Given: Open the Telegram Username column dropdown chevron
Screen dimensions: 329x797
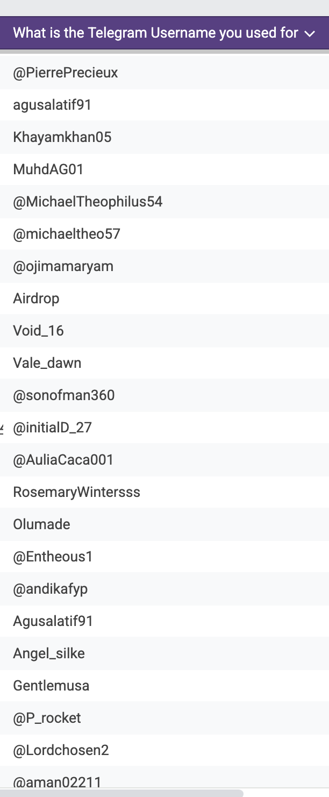Looking at the screenshot, I should point(309,33).
